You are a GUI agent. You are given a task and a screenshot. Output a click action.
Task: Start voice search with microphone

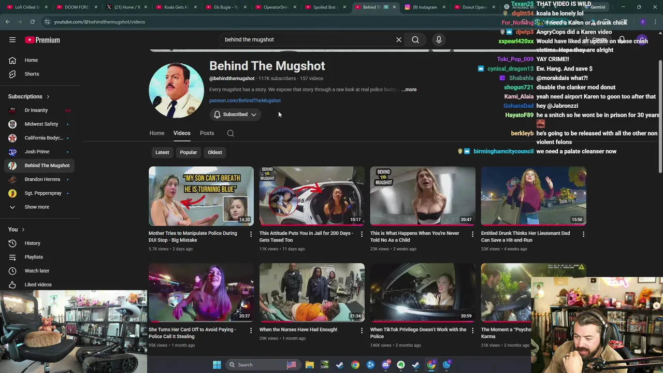[439, 39]
